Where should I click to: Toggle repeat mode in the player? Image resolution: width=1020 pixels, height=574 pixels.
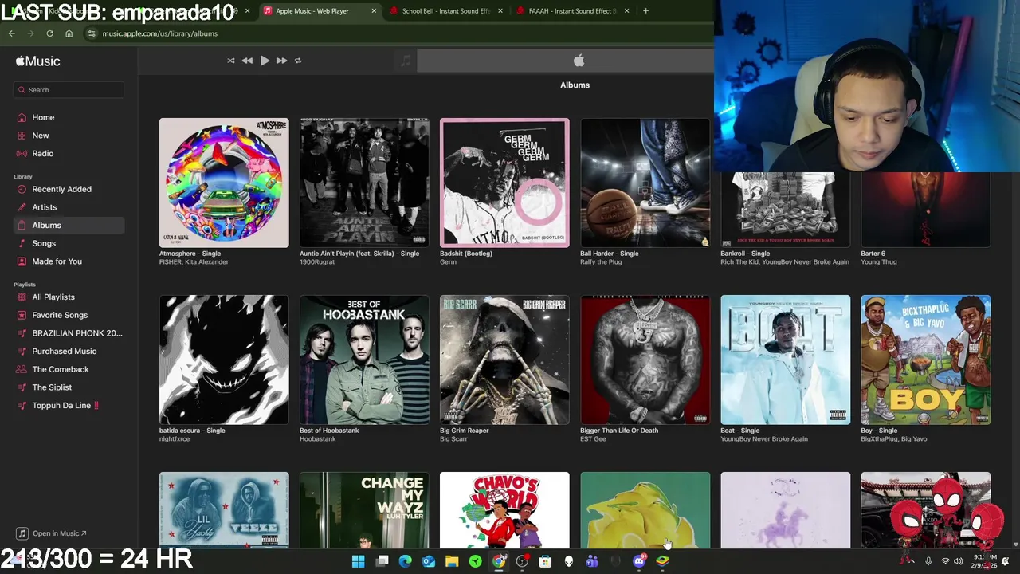coord(298,61)
